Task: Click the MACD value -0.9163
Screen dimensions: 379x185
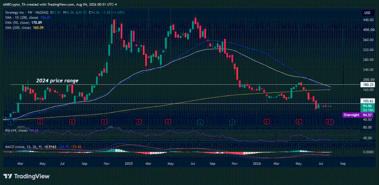Action: 51,147
